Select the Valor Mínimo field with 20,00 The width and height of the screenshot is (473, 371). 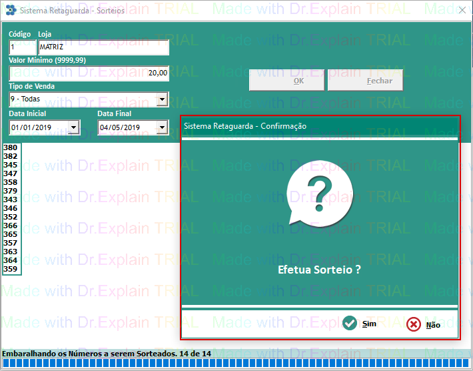88,73
